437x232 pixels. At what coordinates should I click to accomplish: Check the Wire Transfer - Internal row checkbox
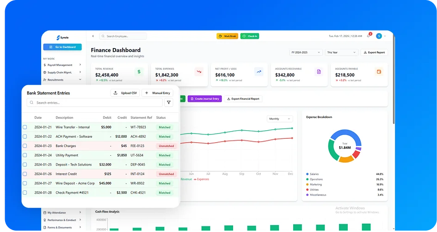[x=25, y=127]
